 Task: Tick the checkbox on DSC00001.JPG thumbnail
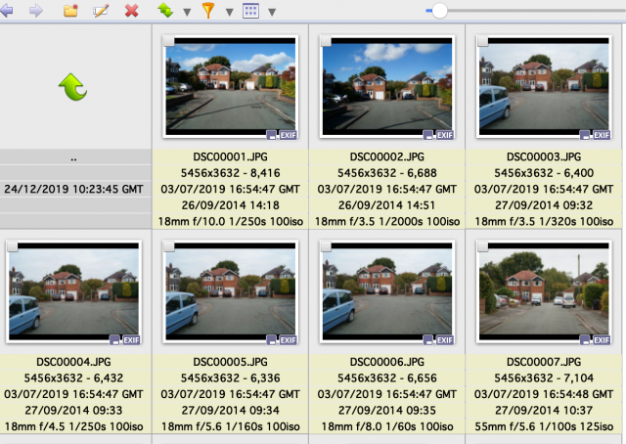[x=169, y=41]
